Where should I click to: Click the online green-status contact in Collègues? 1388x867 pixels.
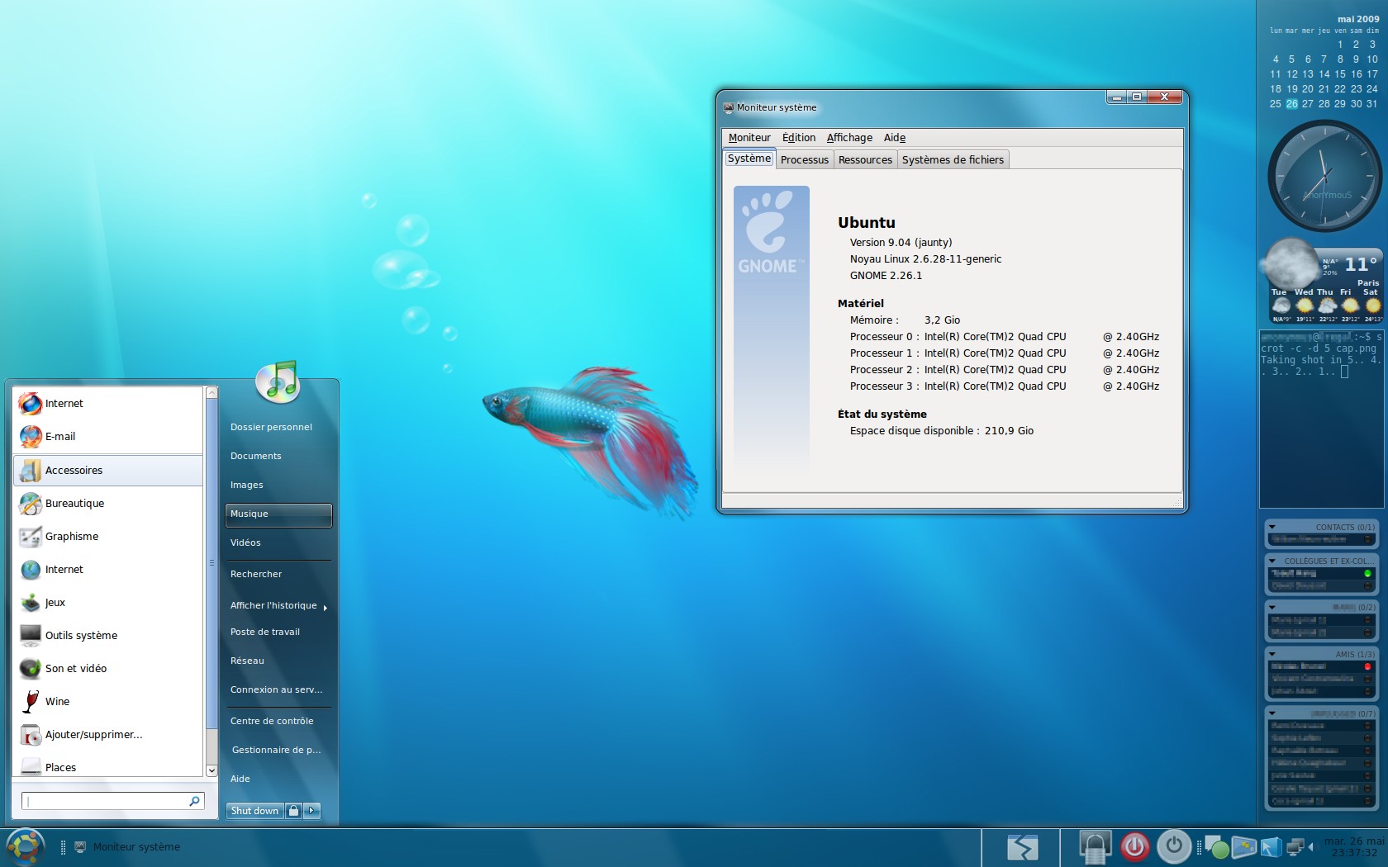pyautogui.click(x=1321, y=573)
